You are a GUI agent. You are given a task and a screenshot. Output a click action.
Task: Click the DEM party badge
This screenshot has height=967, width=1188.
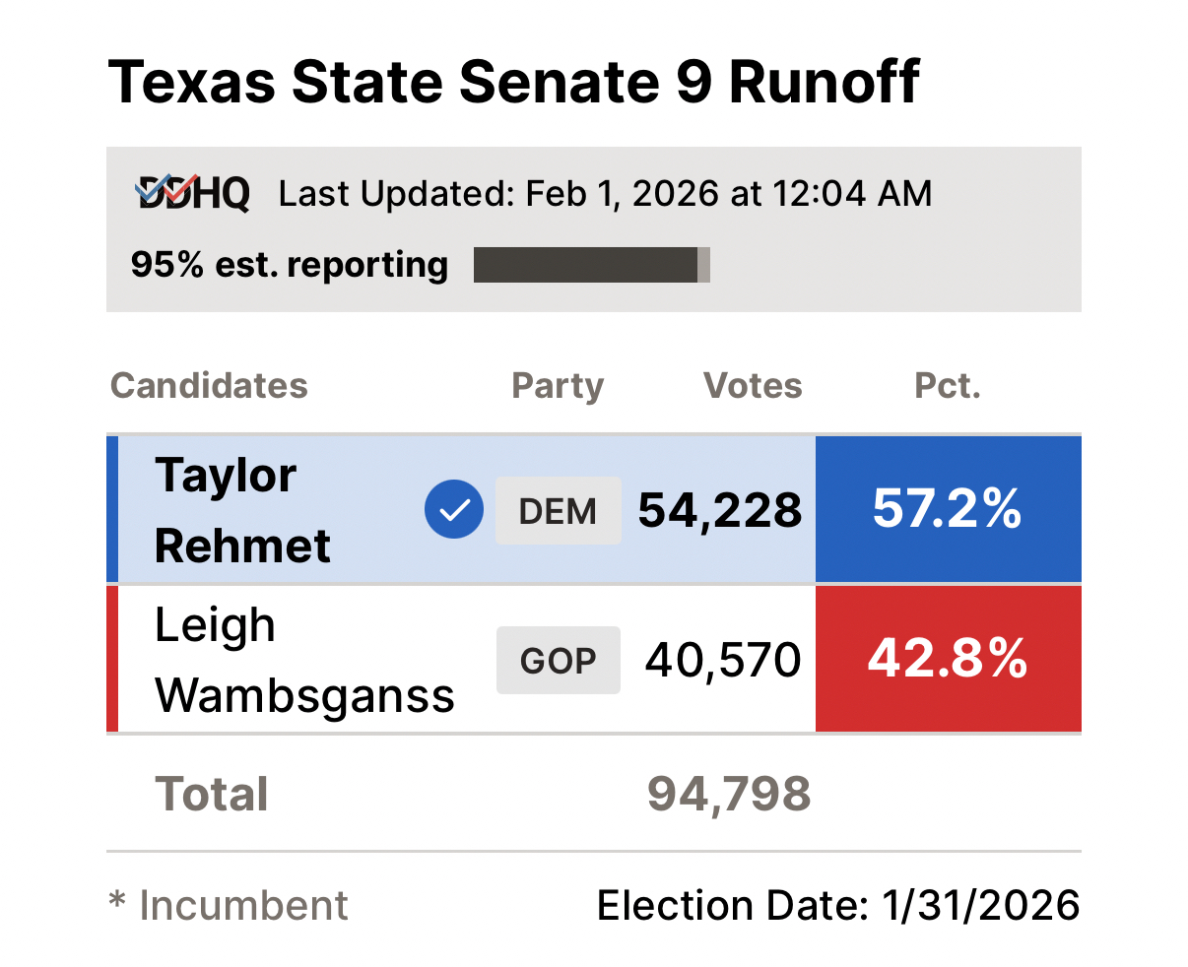[558, 511]
